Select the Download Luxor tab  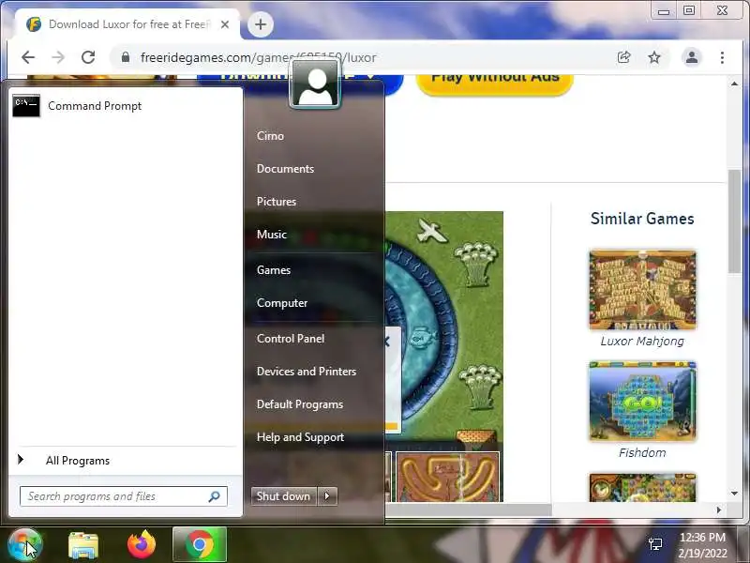(x=128, y=24)
